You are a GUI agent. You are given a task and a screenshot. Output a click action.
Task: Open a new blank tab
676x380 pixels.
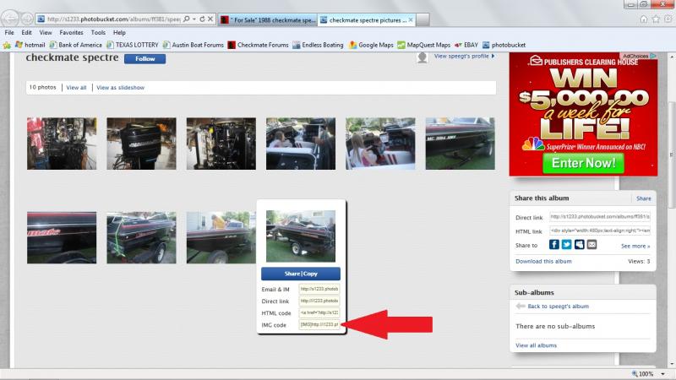pos(422,19)
